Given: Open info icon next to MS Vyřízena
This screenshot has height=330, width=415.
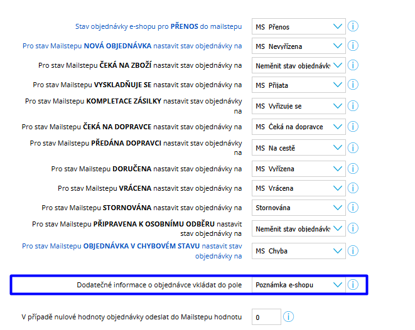Looking at the screenshot, I should (353, 168).
